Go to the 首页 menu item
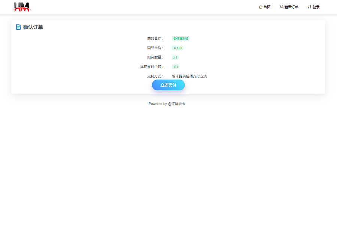 point(267,7)
